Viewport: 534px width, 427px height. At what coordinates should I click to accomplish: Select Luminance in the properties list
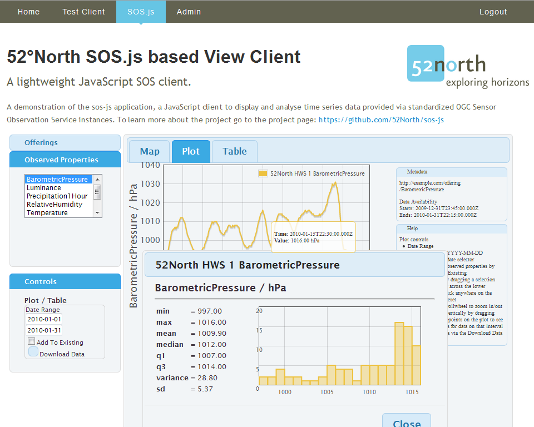(x=58, y=187)
